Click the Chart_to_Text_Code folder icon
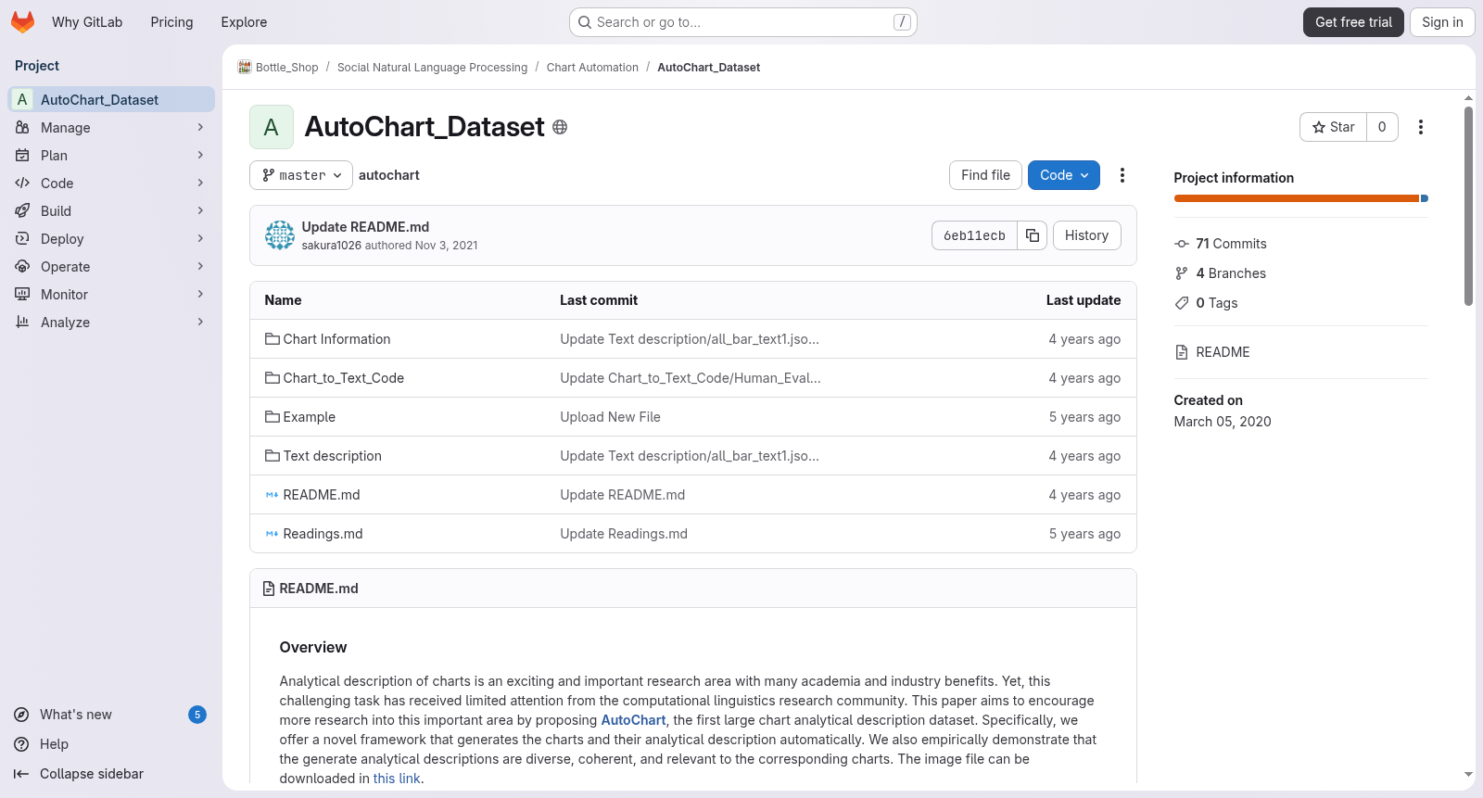Screen dimensions: 1483x798 (273, 378)
